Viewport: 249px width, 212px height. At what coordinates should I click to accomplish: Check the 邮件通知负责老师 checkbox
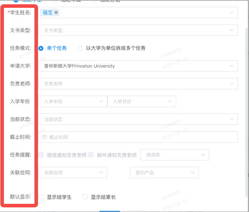point(91,155)
